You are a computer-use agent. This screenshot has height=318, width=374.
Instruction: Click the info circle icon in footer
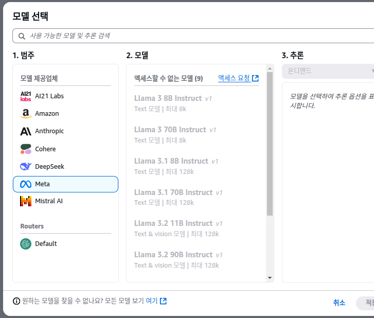(16, 301)
